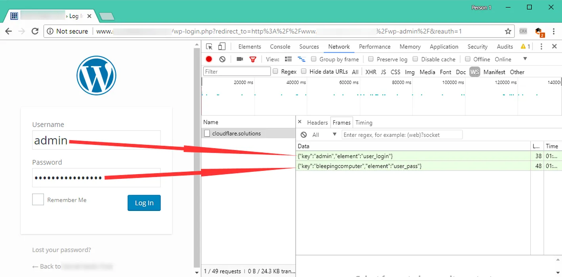Open a new browser tab
The width and height of the screenshot is (562, 277).
pos(107,16)
